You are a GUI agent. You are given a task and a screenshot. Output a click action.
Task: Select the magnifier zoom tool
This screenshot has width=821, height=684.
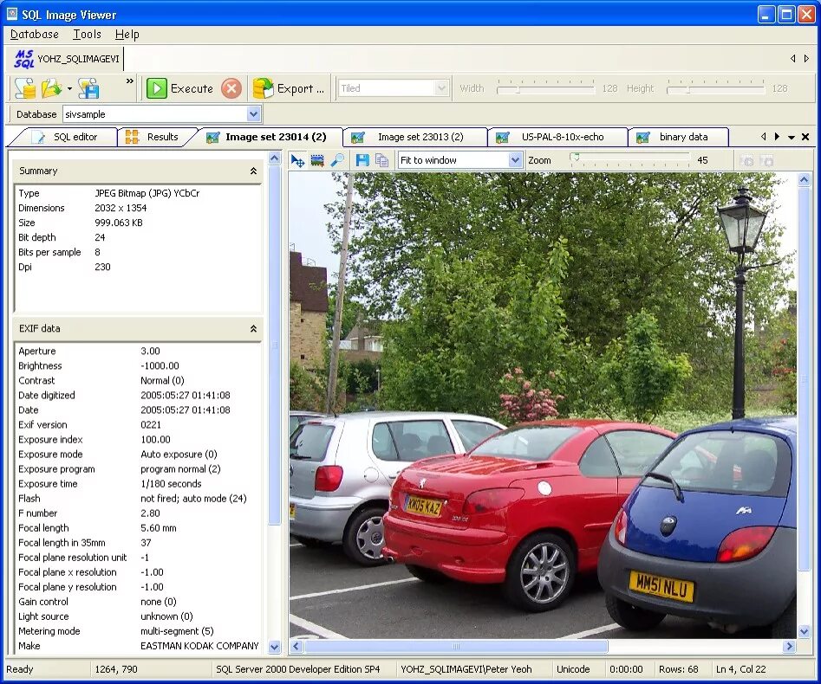click(336, 160)
